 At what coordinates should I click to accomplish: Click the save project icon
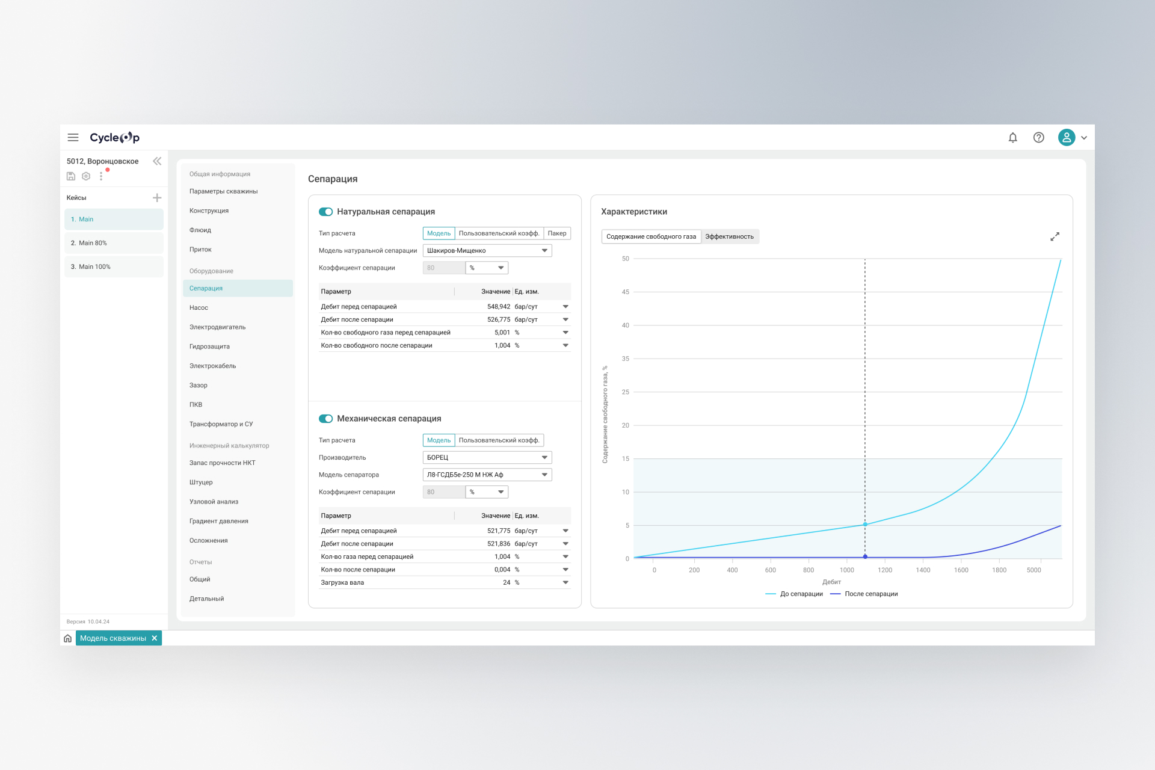[x=71, y=176]
